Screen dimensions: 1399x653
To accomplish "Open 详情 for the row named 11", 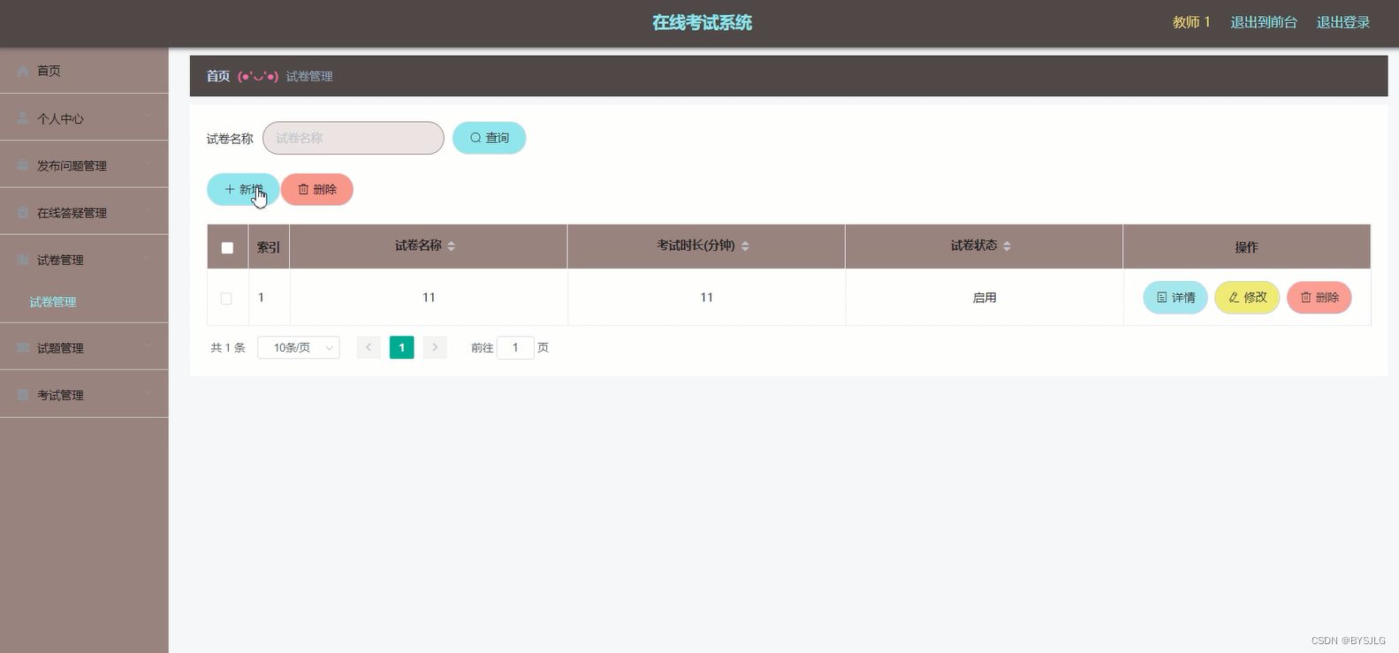I will tap(1175, 298).
